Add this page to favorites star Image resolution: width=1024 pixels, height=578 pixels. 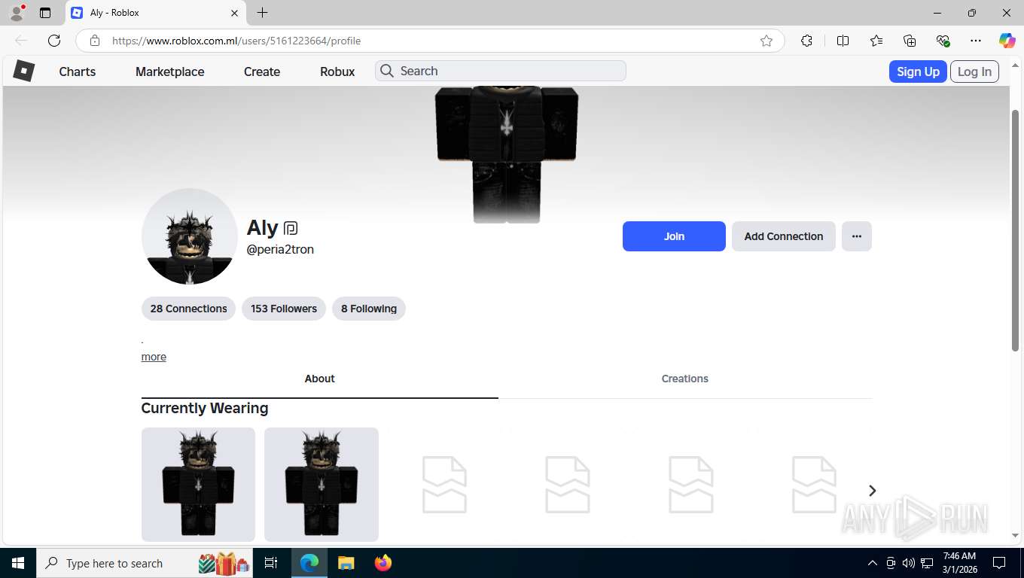coord(766,41)
